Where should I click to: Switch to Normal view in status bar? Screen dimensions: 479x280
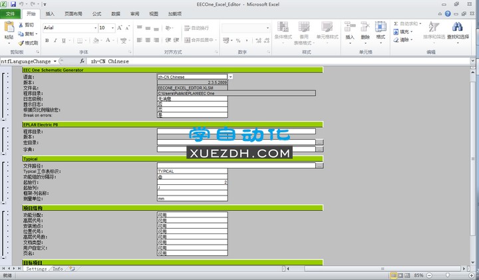(393, 276)
